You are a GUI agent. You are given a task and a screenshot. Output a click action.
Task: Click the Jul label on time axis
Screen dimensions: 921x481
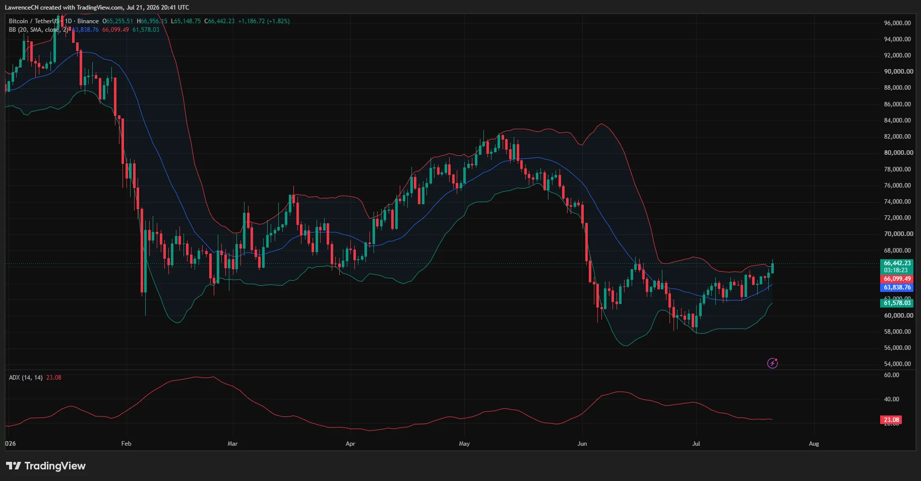(x=696, y=444)
